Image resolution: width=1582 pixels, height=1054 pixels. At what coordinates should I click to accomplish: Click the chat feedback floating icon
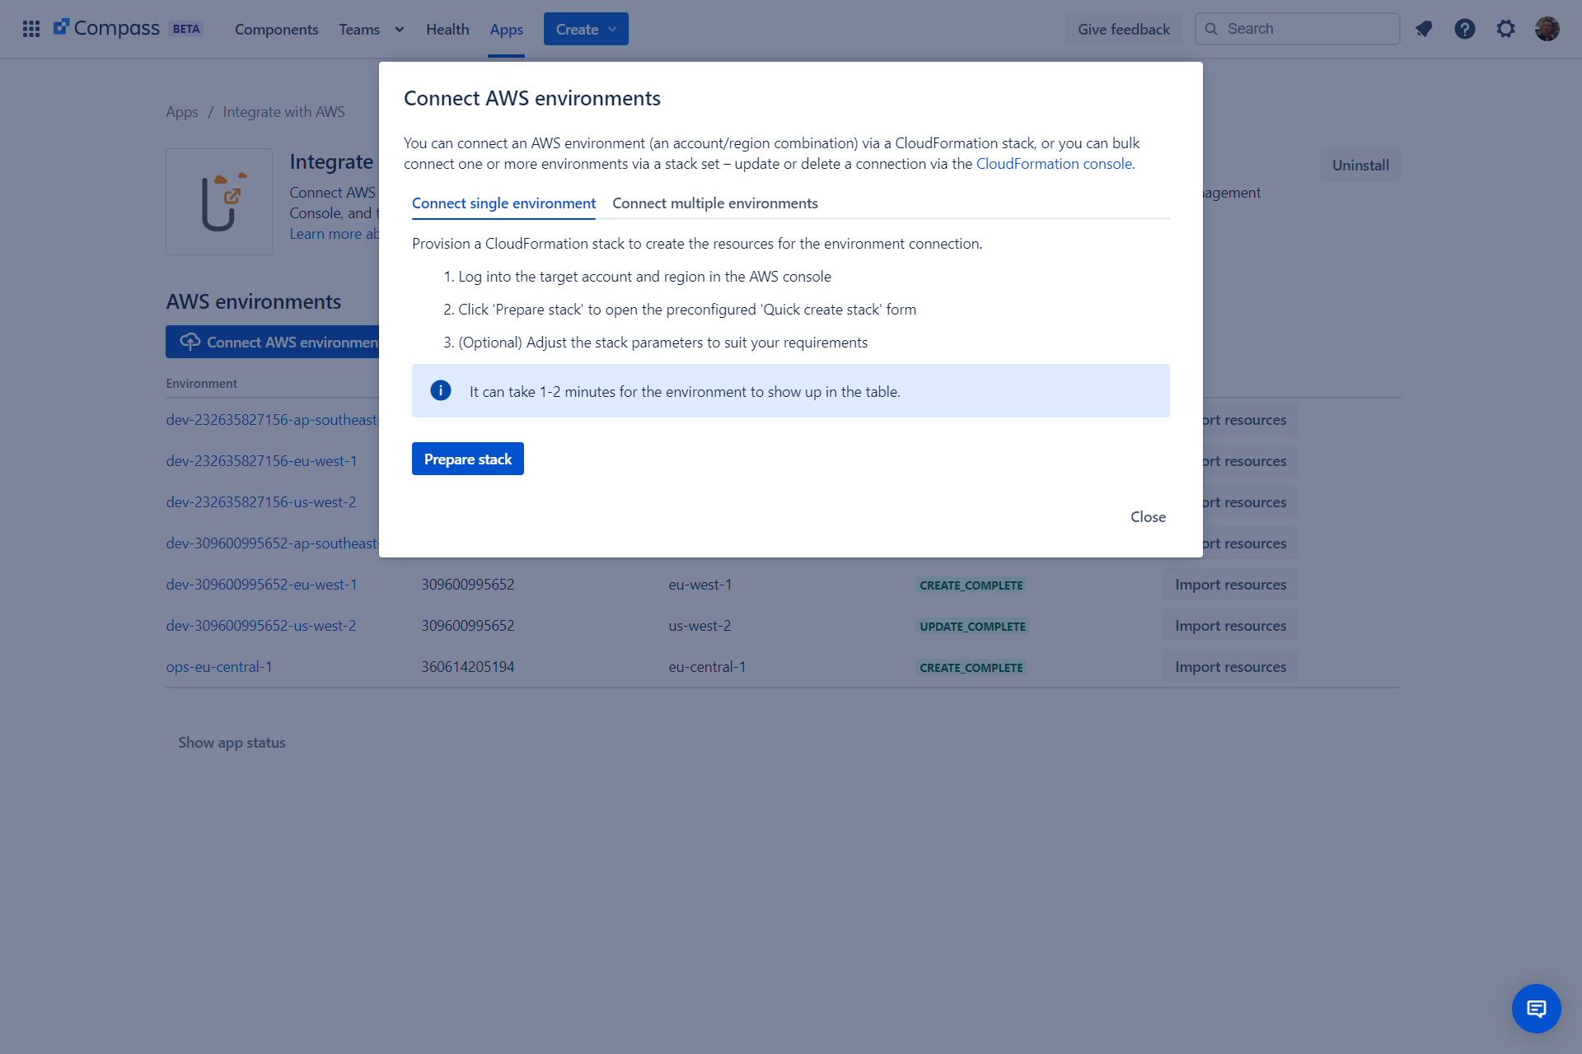click(1536, 1008)
